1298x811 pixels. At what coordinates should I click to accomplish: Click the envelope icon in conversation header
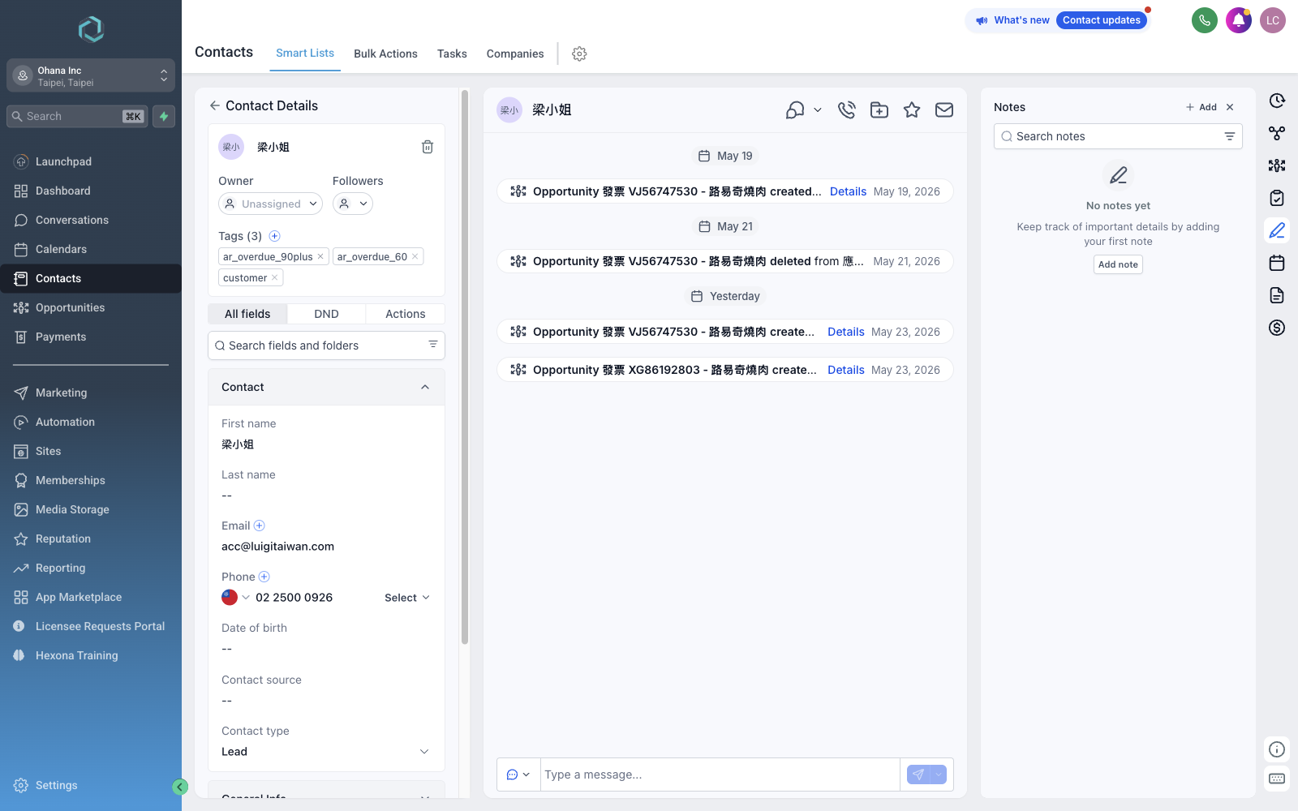[944, 109]
